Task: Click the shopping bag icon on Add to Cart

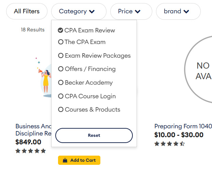Action: pos(65,160)
